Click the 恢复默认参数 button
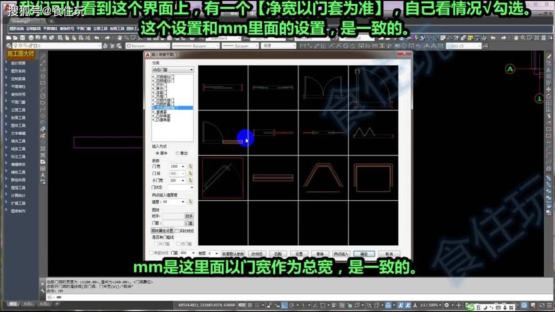555x312 pixels. [x=233, y=254]
